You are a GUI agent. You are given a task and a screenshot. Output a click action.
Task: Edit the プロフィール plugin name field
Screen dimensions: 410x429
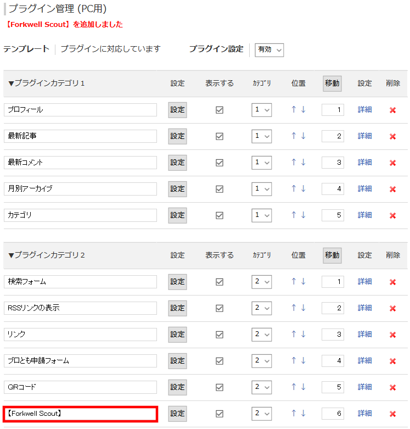(80, 110)
